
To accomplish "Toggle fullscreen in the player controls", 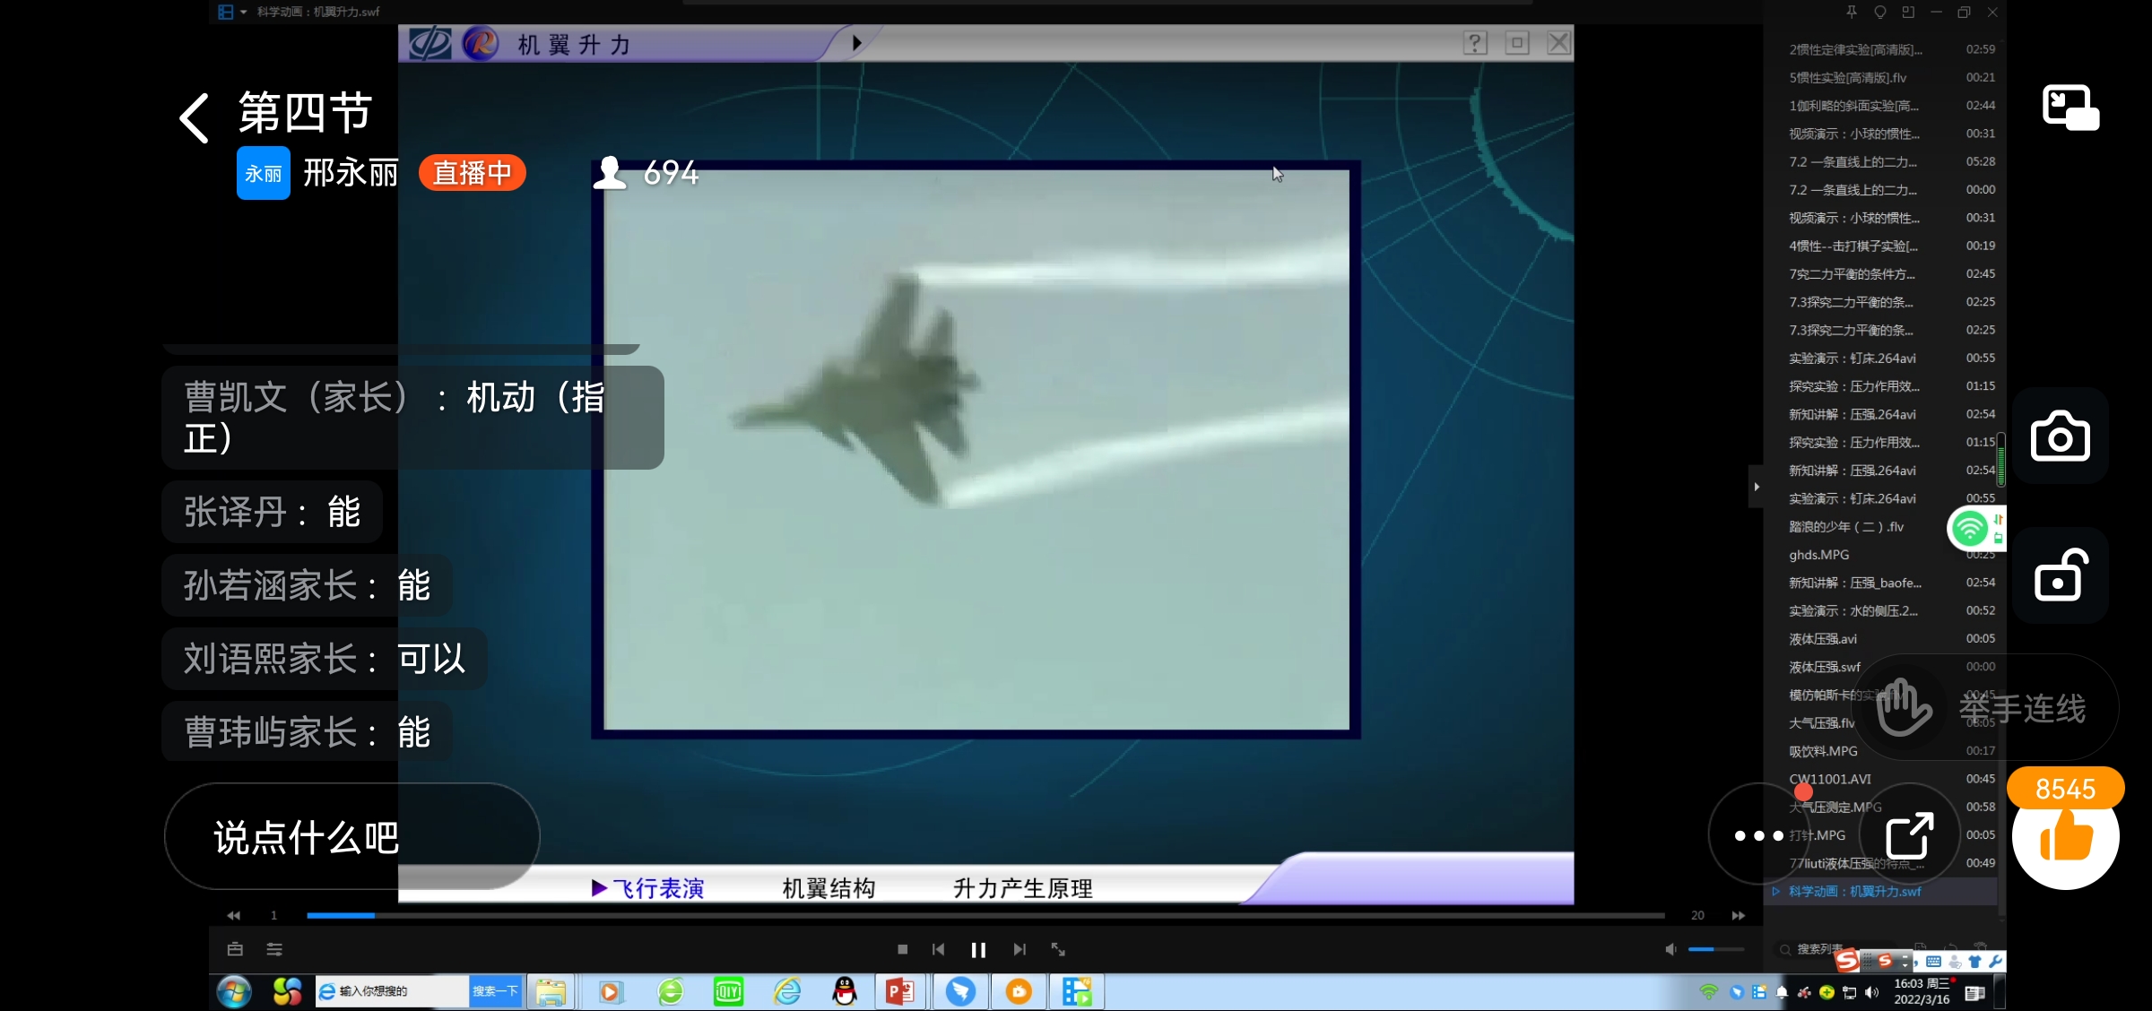I will (1058, 949).
